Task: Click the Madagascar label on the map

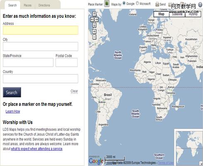Action: pos(178,106)
